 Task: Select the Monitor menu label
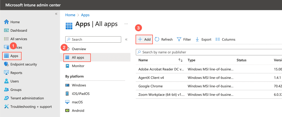coord(78,66)
